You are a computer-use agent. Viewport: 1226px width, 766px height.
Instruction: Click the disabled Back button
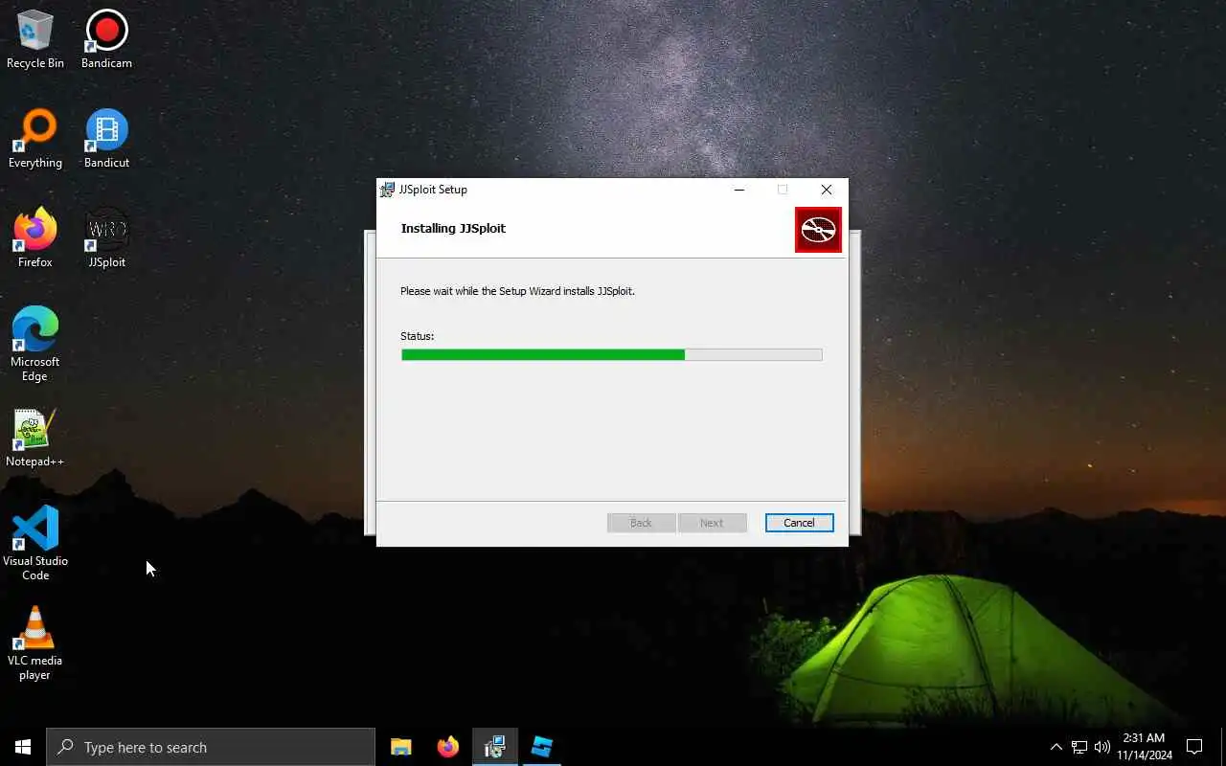(641, 523)
